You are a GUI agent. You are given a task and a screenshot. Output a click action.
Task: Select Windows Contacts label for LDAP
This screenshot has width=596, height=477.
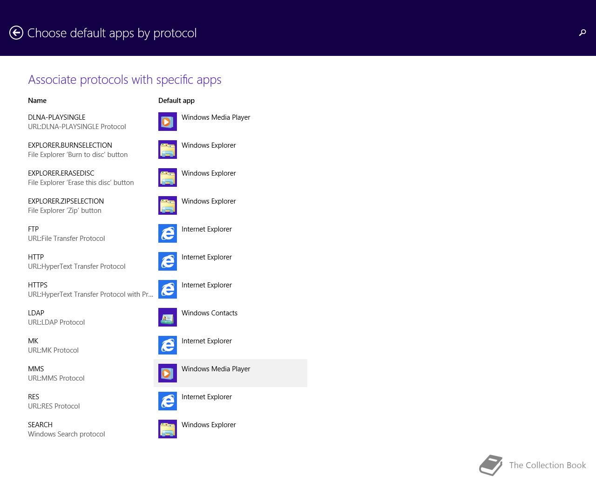(x=210, y=313)
